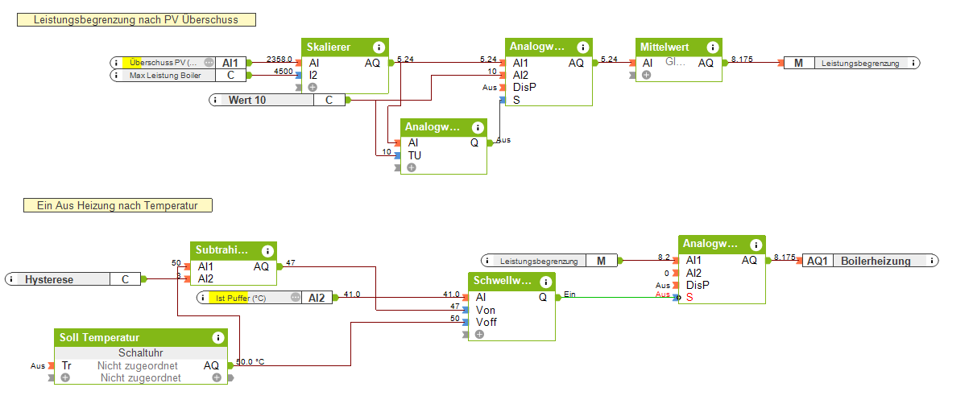
Task: Select the Soll Temperatur block title
Action: pos(99,338)
